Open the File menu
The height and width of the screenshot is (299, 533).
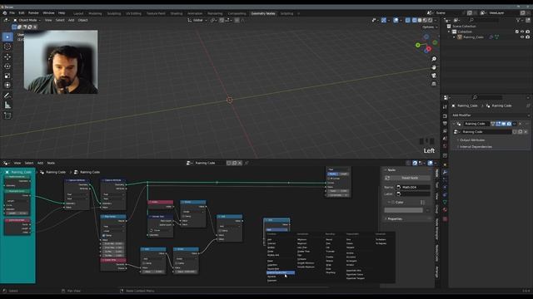tap(12, 13)
